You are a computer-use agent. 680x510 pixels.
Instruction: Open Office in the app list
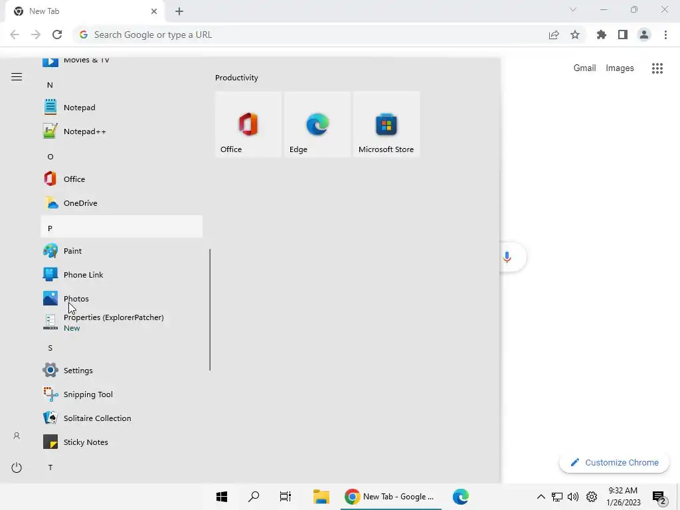122,179
